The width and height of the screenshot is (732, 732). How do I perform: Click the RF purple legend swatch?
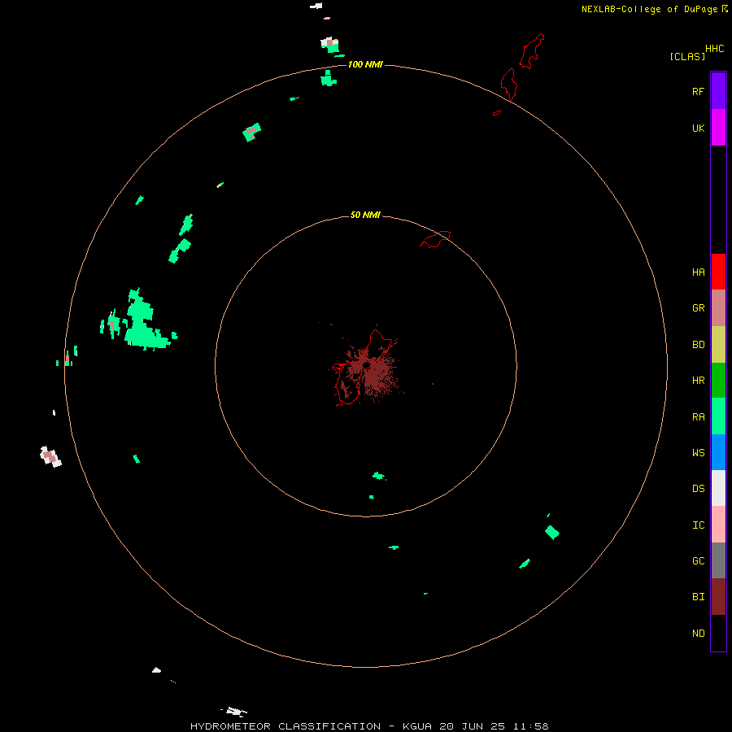click(718, 91)
